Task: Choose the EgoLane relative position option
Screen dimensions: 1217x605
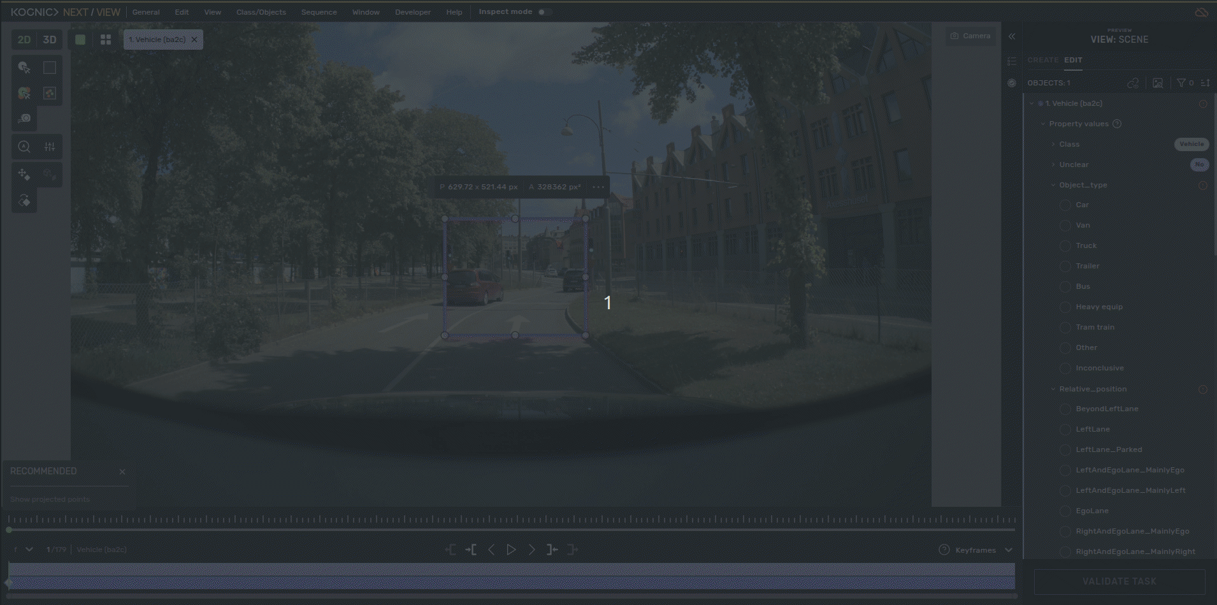Action: pyautogui.click(x=1065, y=511)
